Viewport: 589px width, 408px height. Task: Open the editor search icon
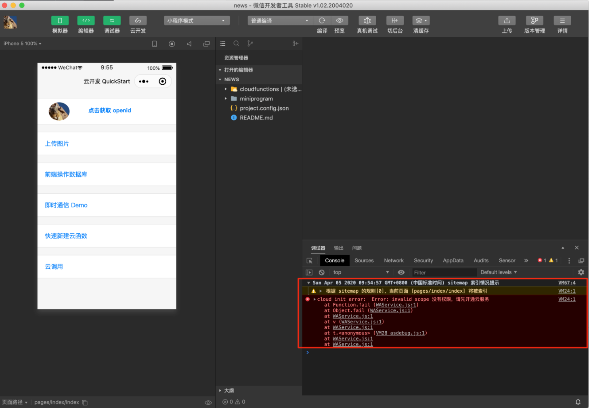[x=236, y=43]
